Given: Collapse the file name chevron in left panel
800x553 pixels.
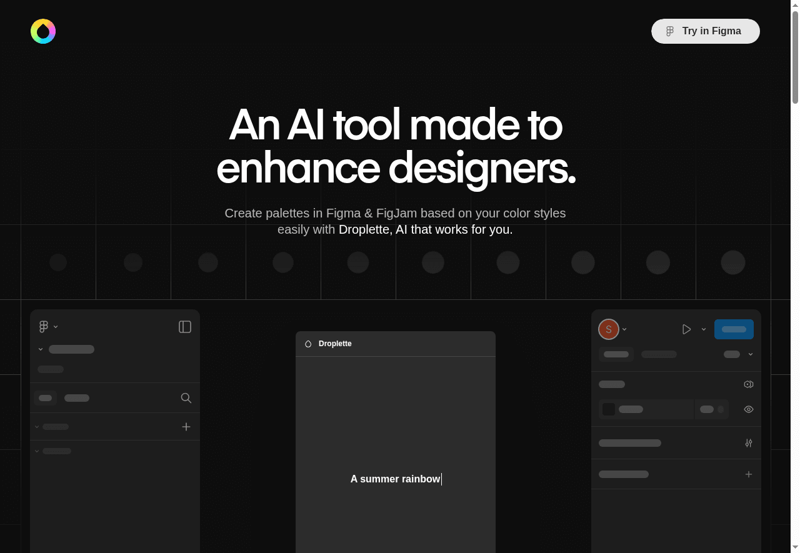Looking at the screenshot, I should (x=41, y=349).
